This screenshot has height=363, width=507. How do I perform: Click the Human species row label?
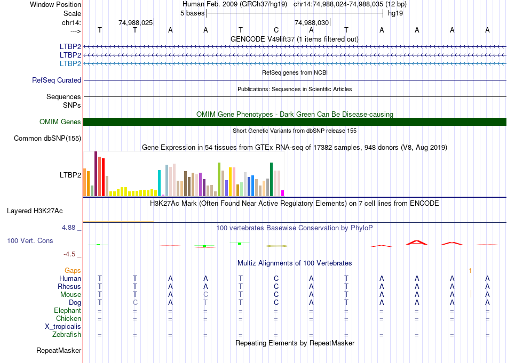point(70,278)
